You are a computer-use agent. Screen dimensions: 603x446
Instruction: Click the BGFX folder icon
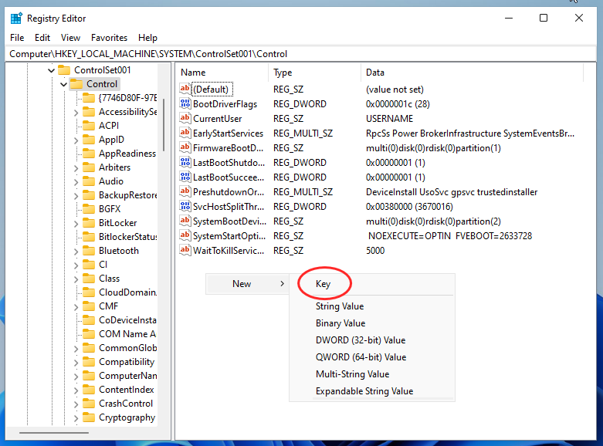tap(89, 209)
